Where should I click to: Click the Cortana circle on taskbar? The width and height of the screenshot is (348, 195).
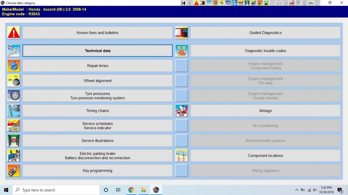(106, 190)
